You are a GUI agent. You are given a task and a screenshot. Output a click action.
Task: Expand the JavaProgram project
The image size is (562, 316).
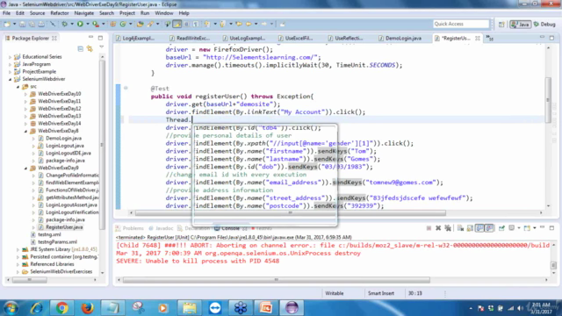(x=10, y=64)
